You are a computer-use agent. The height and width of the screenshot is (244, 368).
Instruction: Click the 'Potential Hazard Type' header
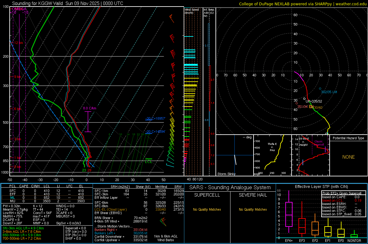coord(348,138)
